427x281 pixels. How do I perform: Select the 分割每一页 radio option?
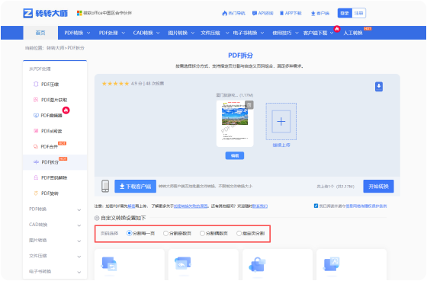129,233
